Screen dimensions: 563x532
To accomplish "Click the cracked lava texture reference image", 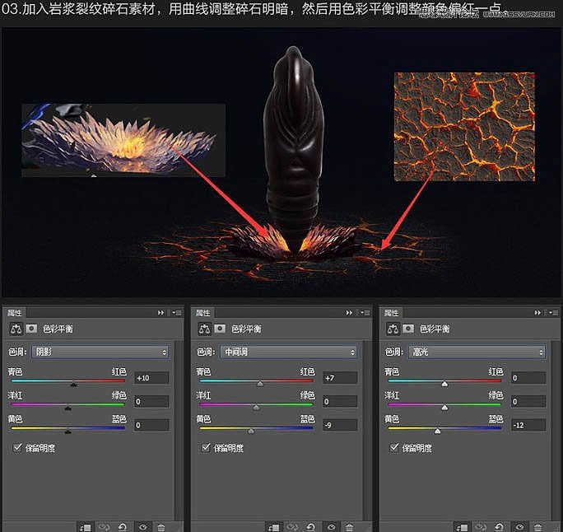I will pyautogui.click(x=464, y=127).
